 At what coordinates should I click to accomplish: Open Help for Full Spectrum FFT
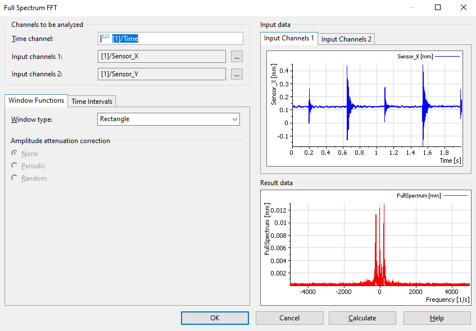point(437,318)
